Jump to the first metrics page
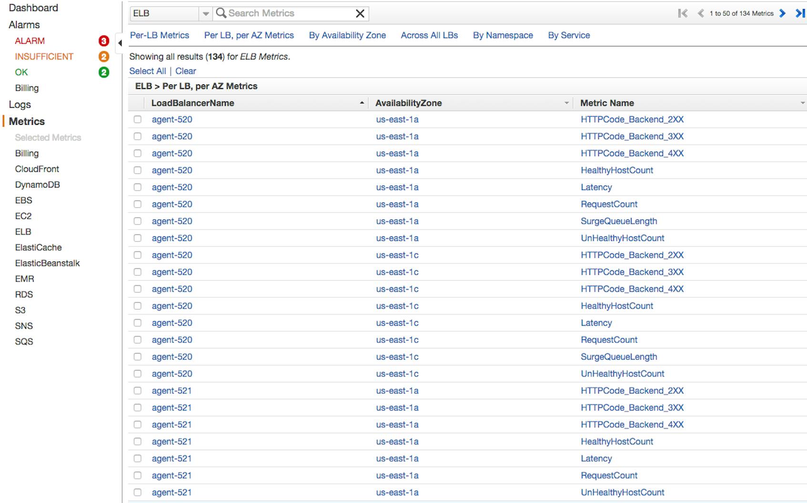Image resolution: width=807 pixels, height=503 pixels. point(684,13)
